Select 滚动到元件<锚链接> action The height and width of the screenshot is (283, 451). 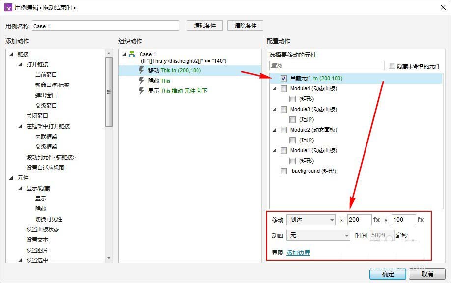point(51,157)
